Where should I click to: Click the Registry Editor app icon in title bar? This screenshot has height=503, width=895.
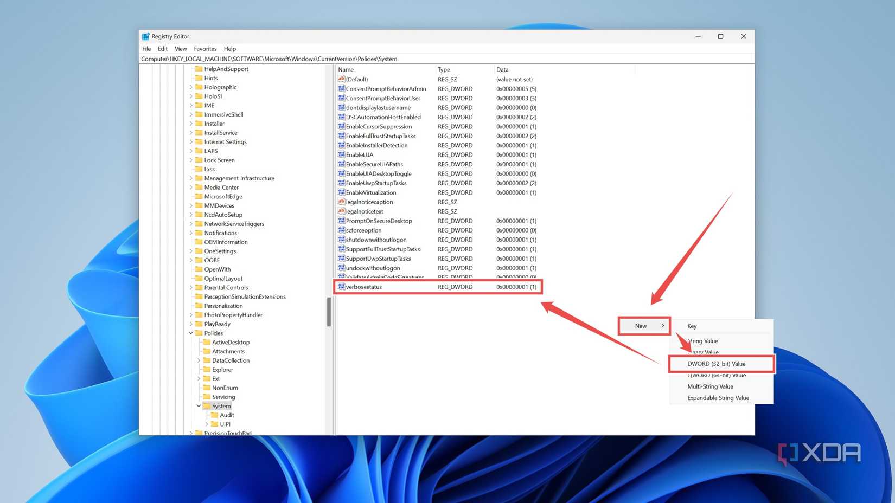145,36
